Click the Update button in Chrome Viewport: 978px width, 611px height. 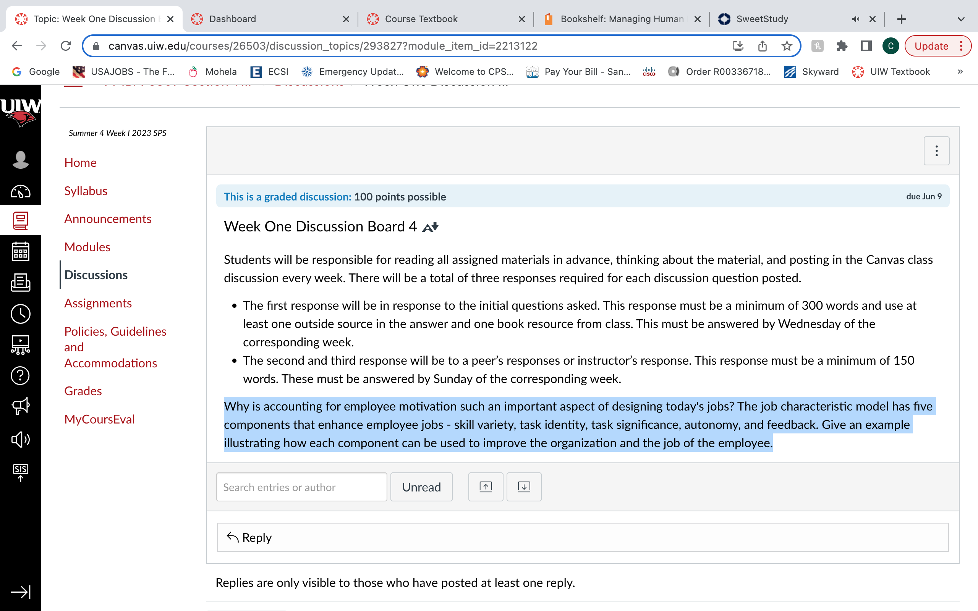pos(931,46)
